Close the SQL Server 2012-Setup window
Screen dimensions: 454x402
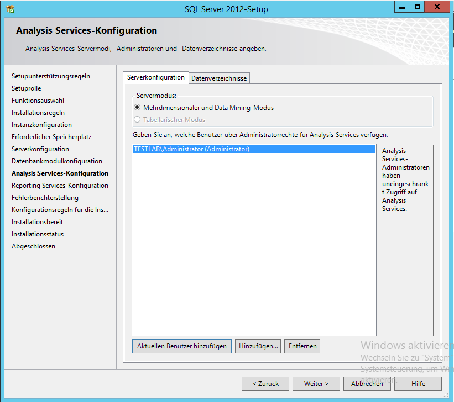(x=437, y=7)
